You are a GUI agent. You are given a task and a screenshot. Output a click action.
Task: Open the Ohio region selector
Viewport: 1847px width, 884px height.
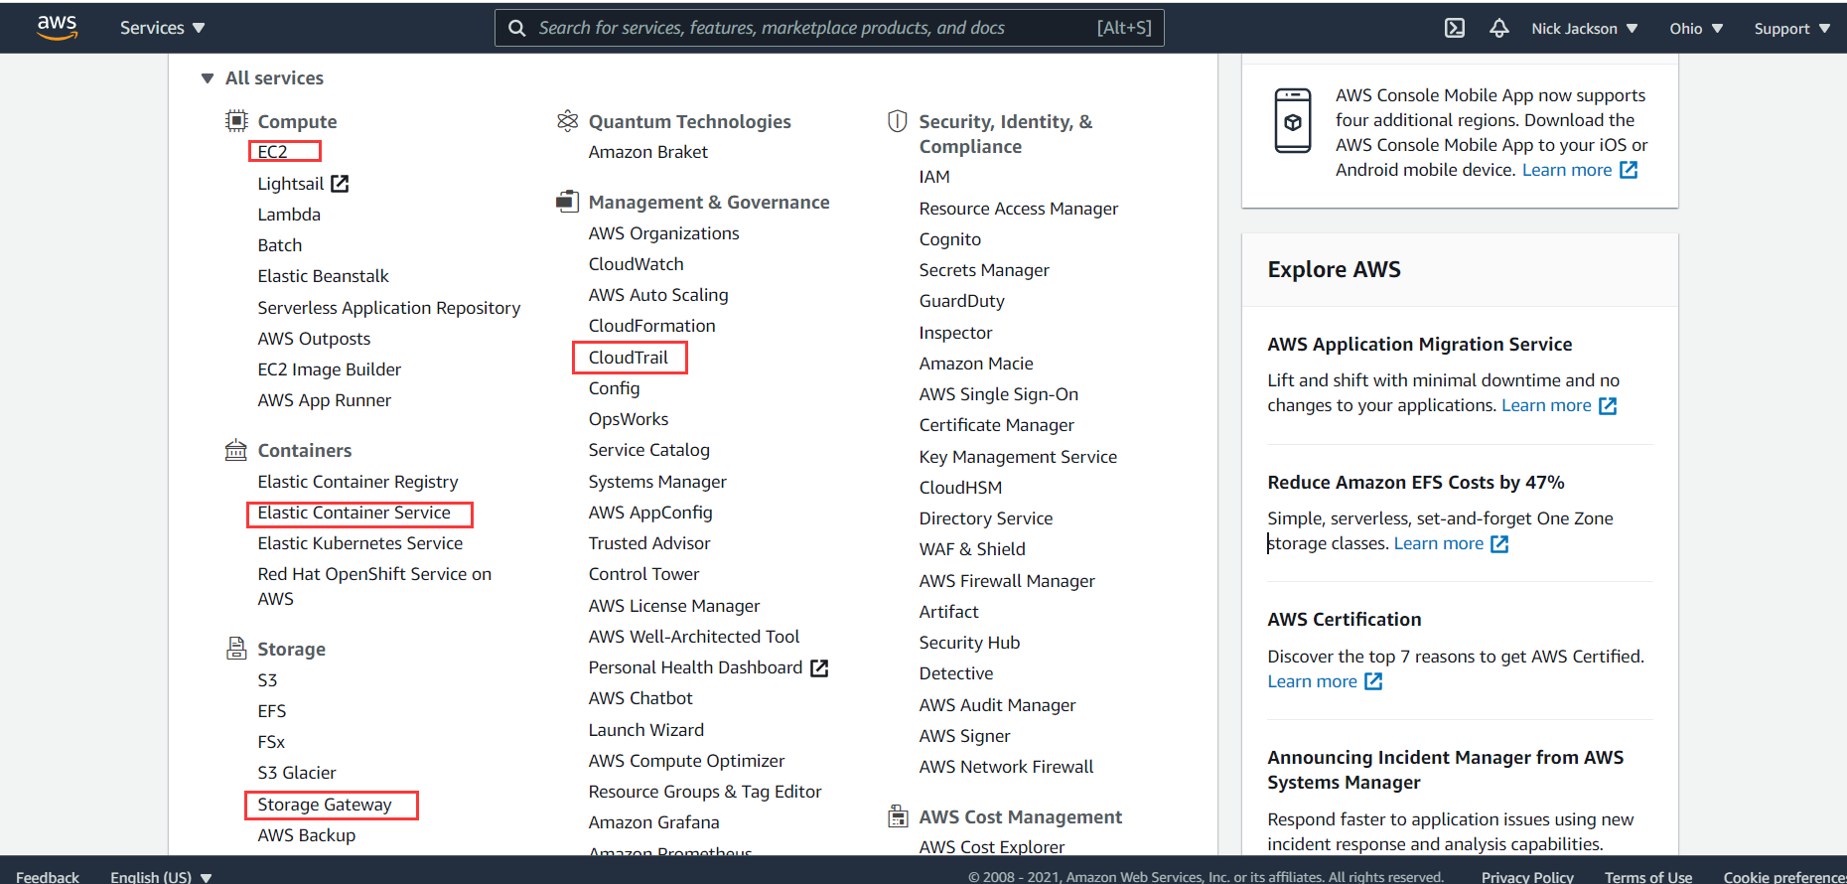pos(1696,28)
